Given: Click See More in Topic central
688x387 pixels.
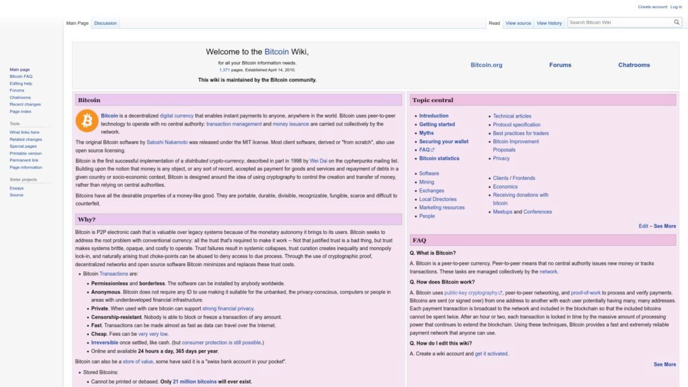Looking at the screenshot, I should (664, 226).
